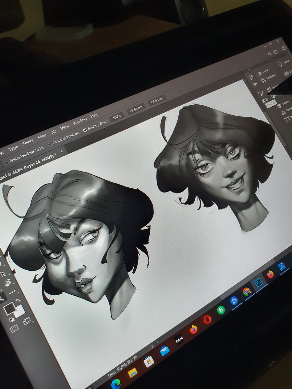The width and height of the screenshot is (292, 389).
Task: Open Chrome from the taskbar
Action: [x=247, y=291]
